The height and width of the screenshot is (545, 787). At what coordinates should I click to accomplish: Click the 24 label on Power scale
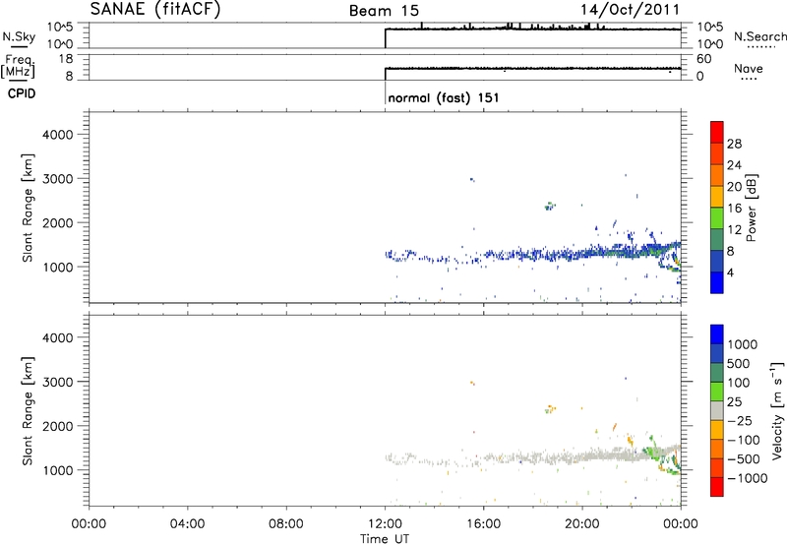point(734,165)
